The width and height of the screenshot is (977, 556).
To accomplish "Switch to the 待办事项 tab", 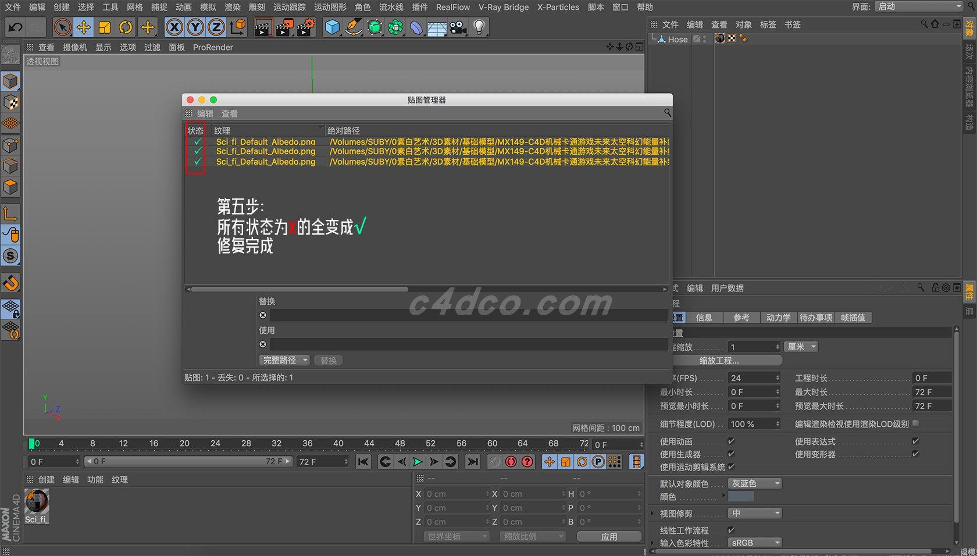I will pos(816,318).
